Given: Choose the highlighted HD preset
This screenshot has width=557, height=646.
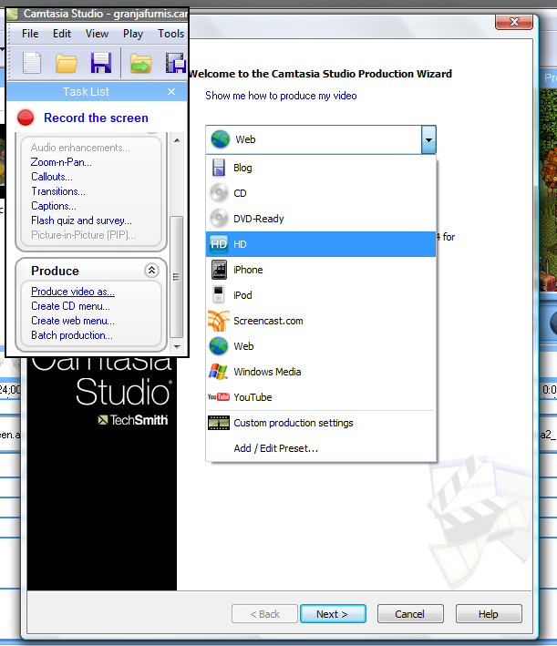Looking at the screenshot, I should coord(240,244).
